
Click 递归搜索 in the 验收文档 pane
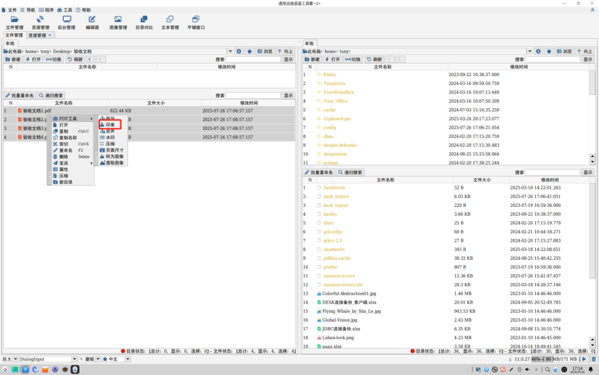tap(51, 95)
